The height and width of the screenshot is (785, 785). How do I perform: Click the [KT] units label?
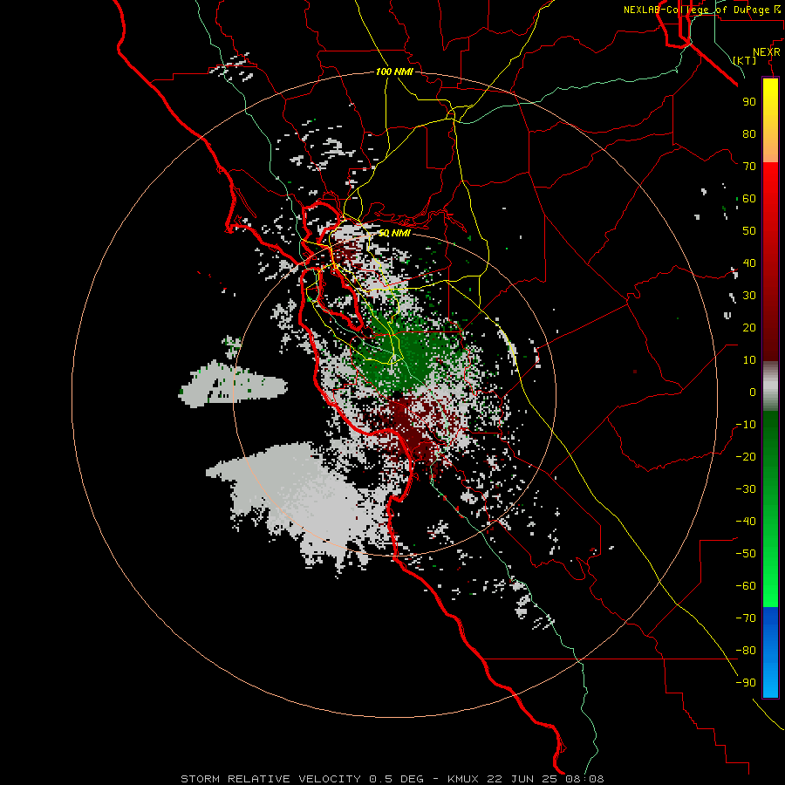(x=745, y=60)
